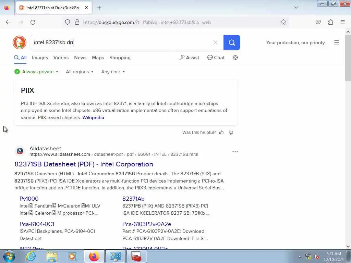Click the tracking protection shield icon
The height and width of the screenshot is (263, 351).
(68, 22)
